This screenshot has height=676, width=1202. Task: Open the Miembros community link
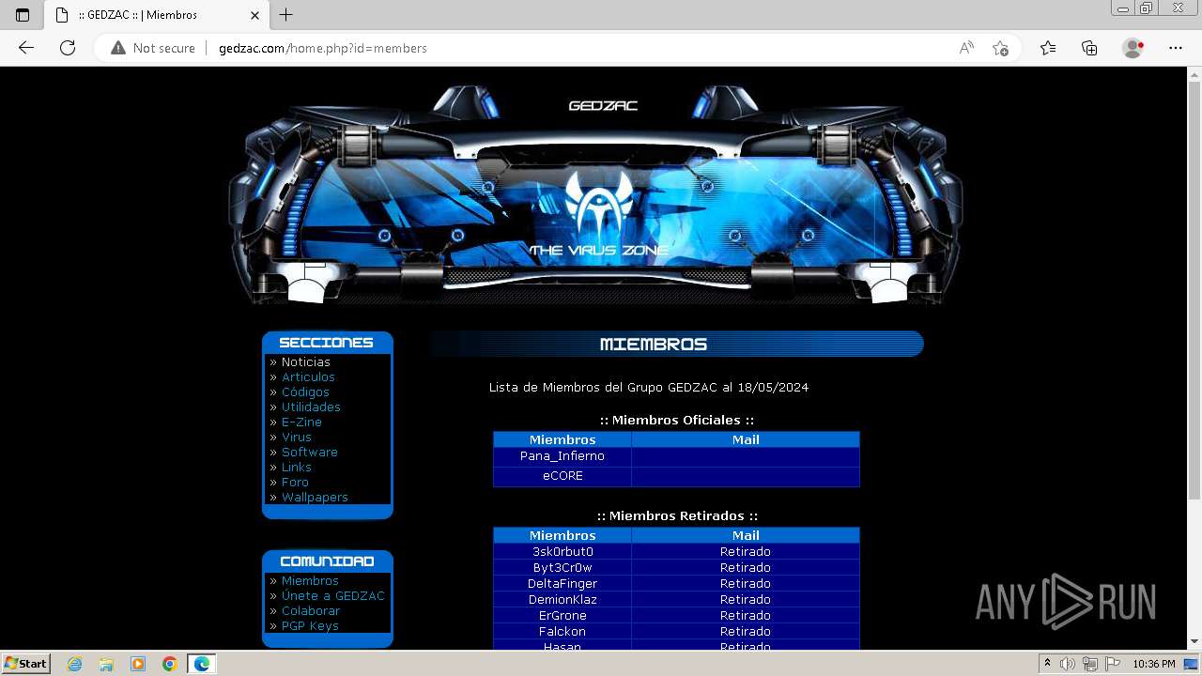click(x=310, y=580)
